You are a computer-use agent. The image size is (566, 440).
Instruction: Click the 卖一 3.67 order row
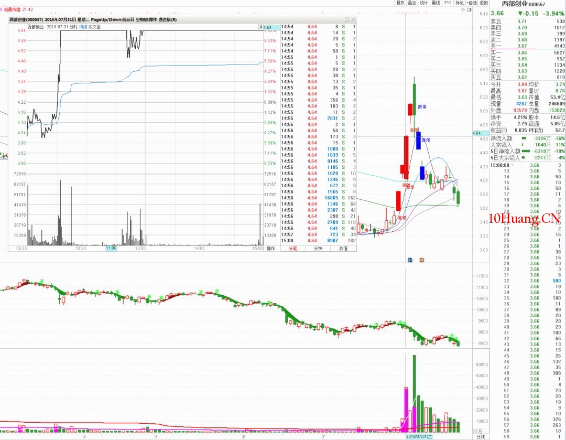click(x=527, y=46)
